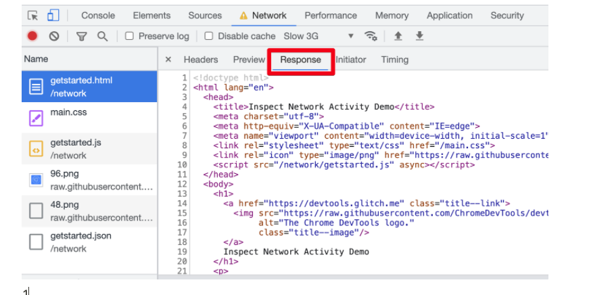Screen dimensions: 589x295
Task: Open the Preview tab
Action: coord(249,60)
